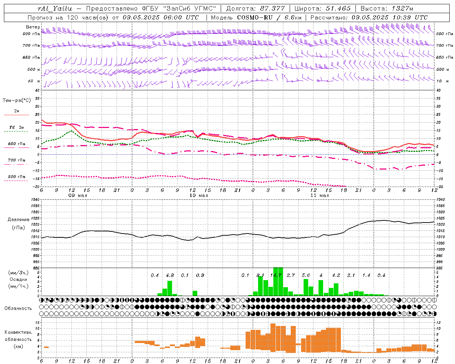The height and width of the screenshot is (364, 455).
Task: Click the 5.6 precipitation value
Action: pyautogui.click(x=306, y=275)
